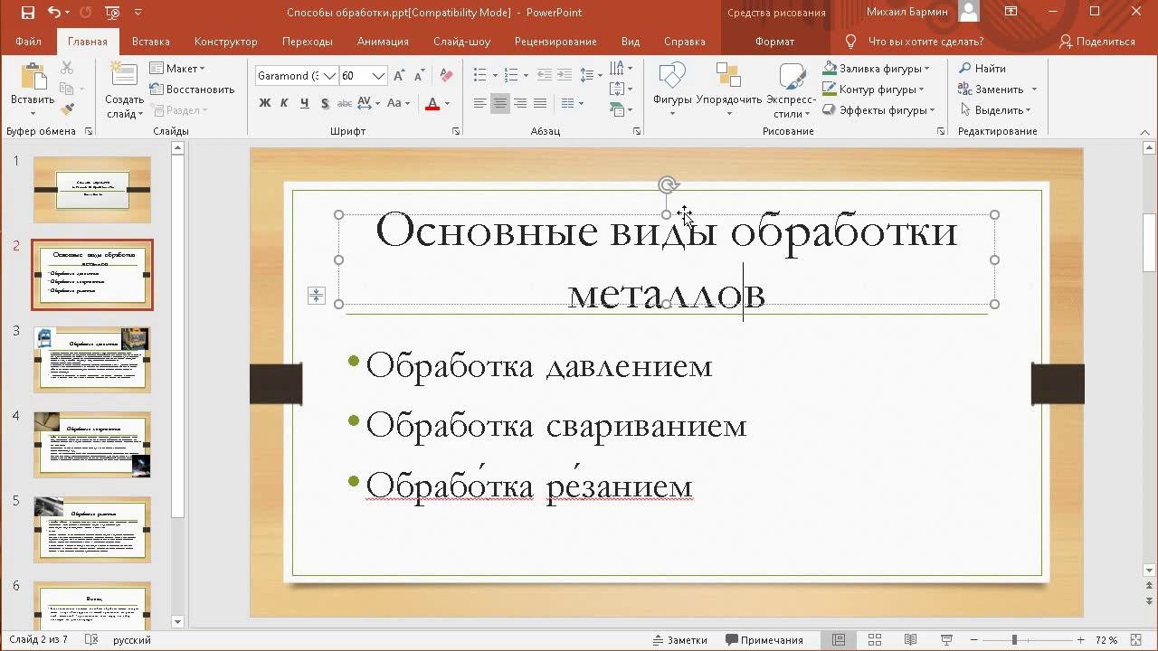Increase font size with the larger A icon
Viewport: 1158px width, 651px height.
[399, 76]
